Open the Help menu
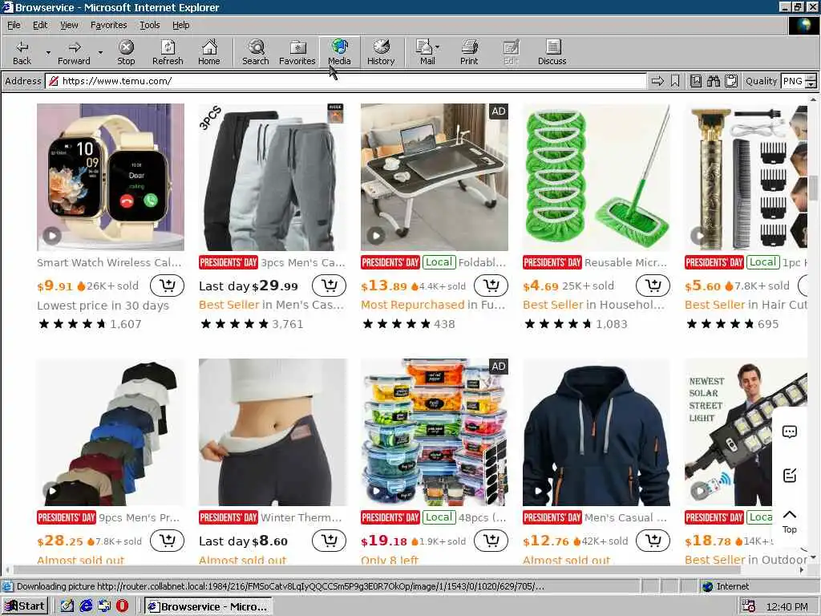The image size is (821, 616). pyautogui.click(x=180, y=25)
